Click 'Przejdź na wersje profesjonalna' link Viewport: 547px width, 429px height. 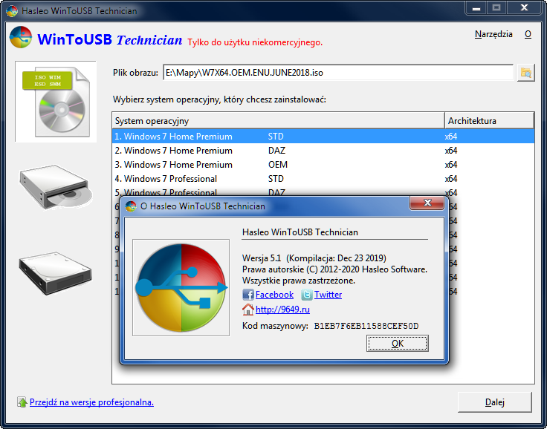point(91,402)
